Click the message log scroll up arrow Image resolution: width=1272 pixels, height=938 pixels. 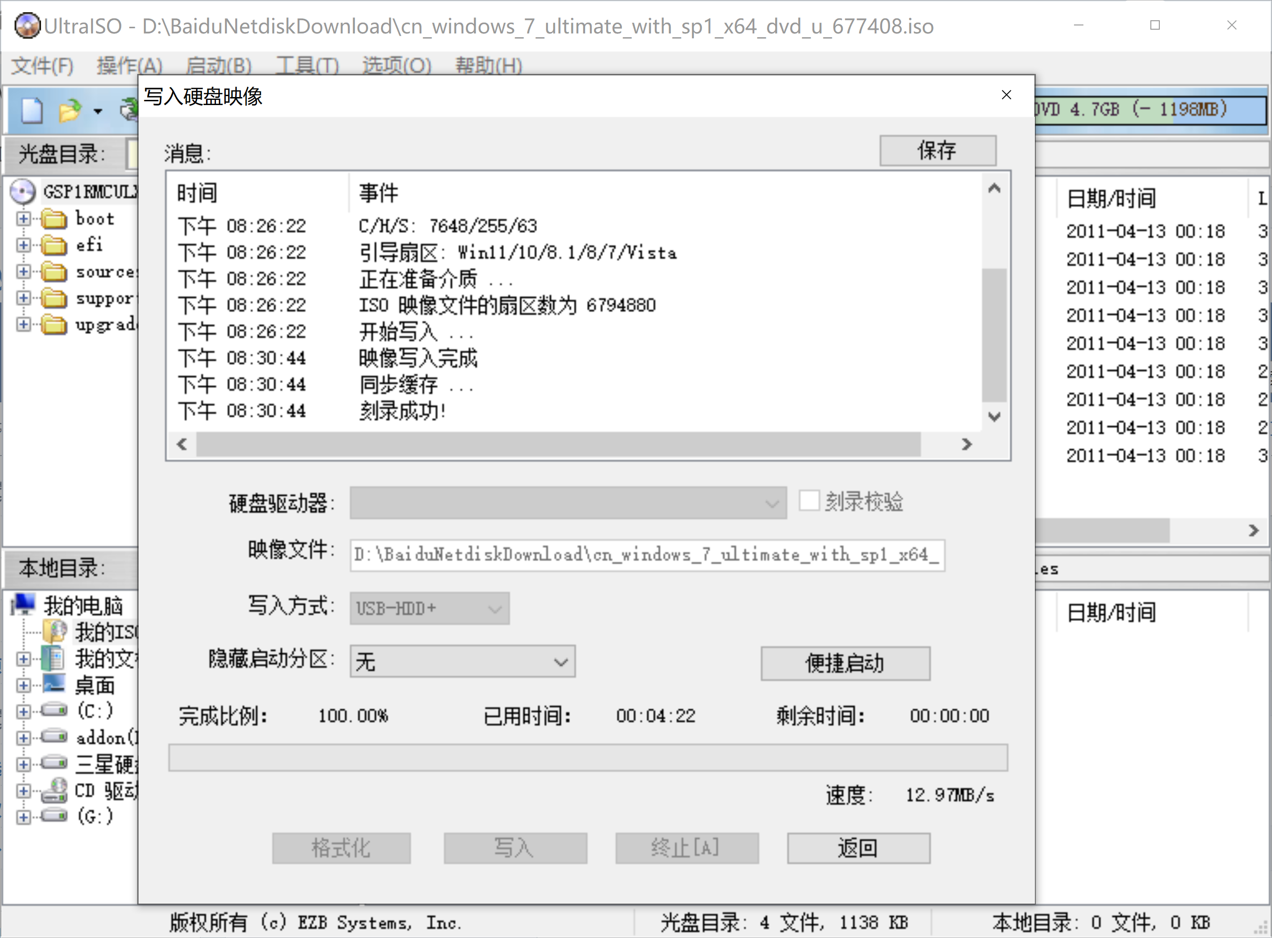(x=994, y=188)
